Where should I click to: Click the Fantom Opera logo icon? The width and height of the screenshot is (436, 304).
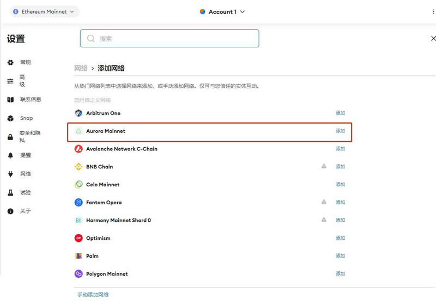[78, 202]
